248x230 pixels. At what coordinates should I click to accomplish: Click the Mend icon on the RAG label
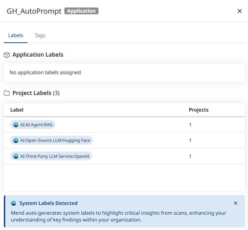pos(16,125)
